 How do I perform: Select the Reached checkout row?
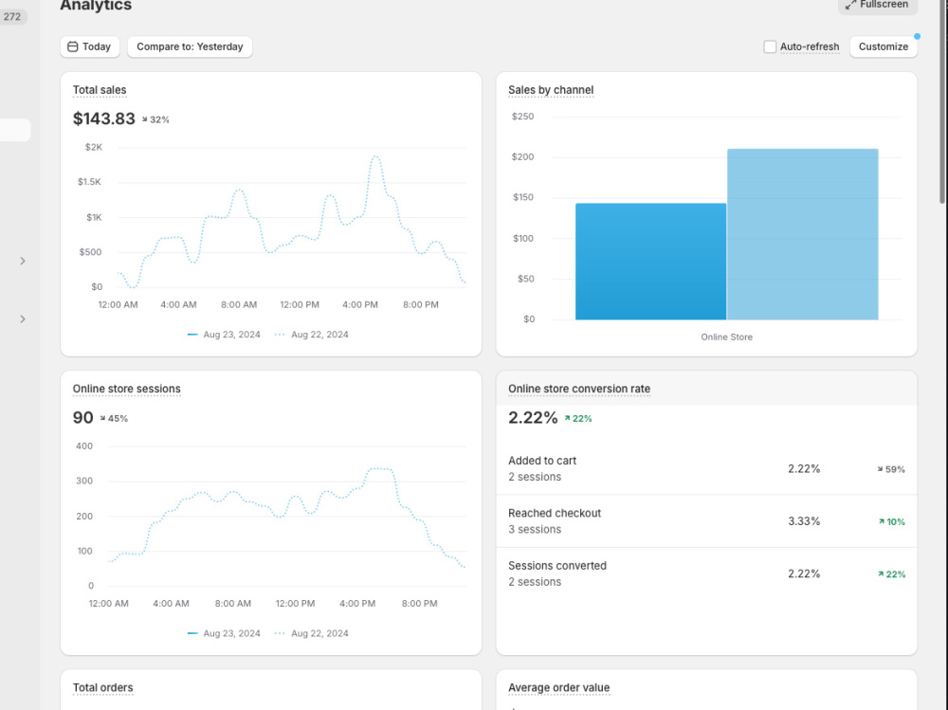coord(706,521)
